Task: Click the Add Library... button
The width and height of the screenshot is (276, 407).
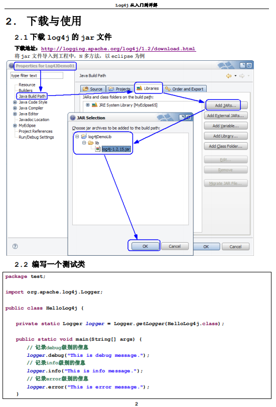Action: pyautogui.click(x=226, y=136)
